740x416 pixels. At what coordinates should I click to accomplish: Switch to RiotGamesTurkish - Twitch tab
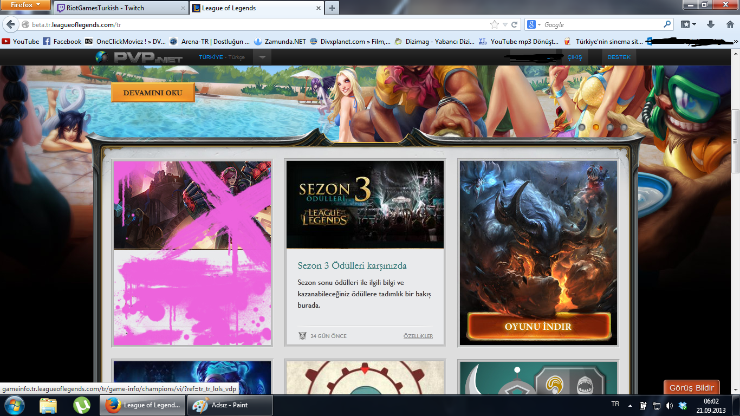pyautogui.click(x=120, y=8)
